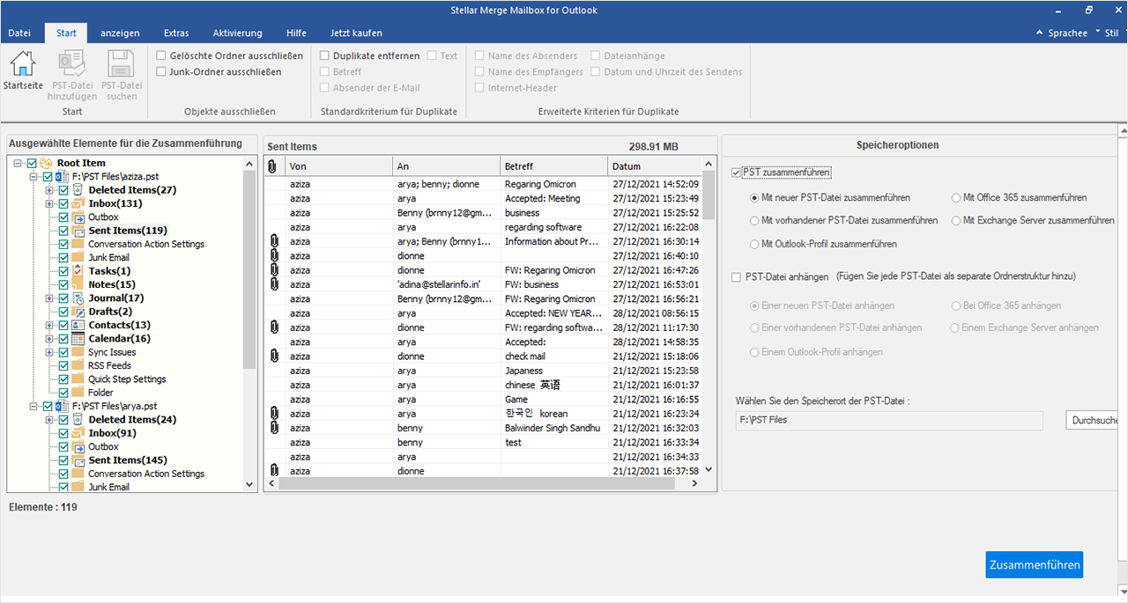Select the Root Item folder icon

coord(47,163)
